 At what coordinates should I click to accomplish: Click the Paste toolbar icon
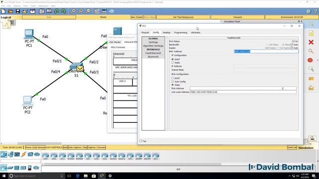(x=49, y=11)
